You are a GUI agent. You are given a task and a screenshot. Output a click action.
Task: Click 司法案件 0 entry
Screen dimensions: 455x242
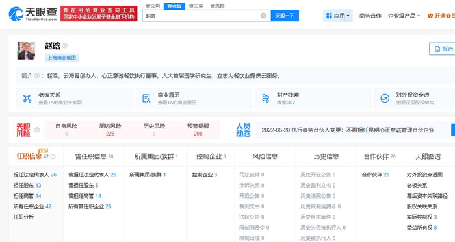pos(252,175)
